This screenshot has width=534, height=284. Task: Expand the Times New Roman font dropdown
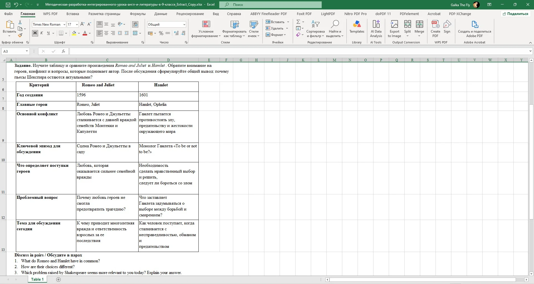pos(64,25)
